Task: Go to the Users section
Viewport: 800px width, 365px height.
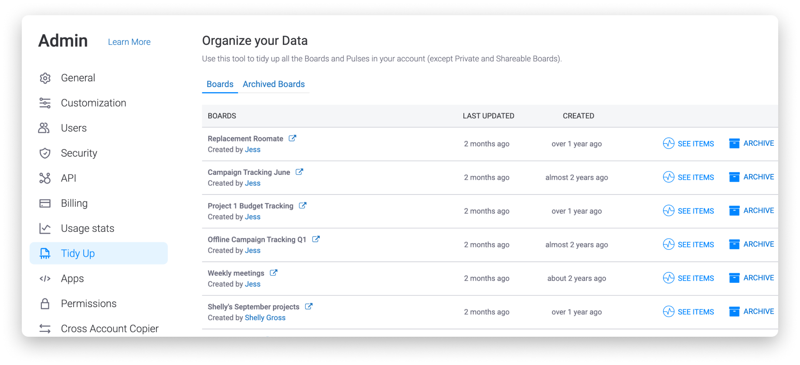Action: coord(74,128)
